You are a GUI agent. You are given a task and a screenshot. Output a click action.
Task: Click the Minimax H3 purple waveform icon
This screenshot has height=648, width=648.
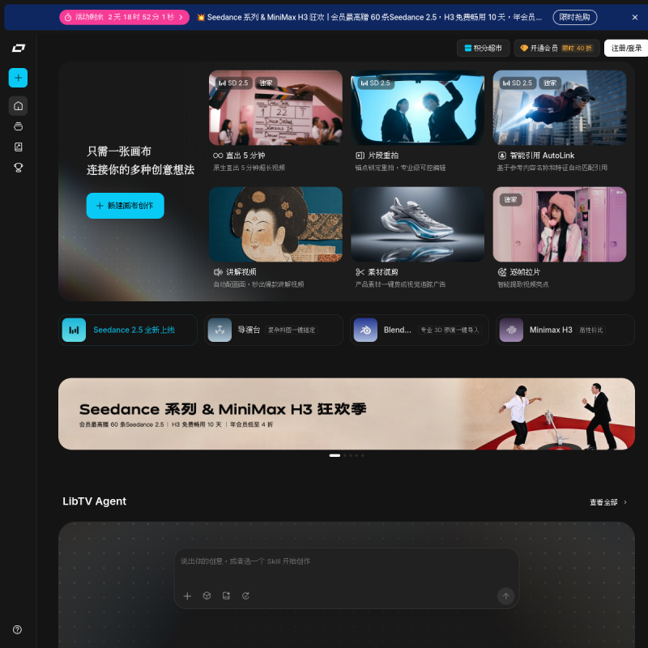pos(511,330)
